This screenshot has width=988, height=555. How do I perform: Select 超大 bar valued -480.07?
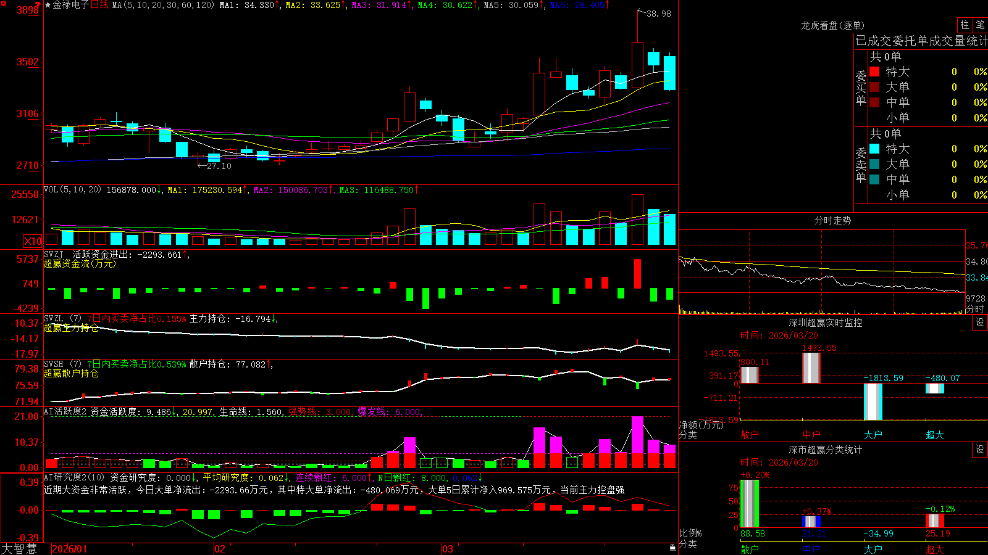935,388
